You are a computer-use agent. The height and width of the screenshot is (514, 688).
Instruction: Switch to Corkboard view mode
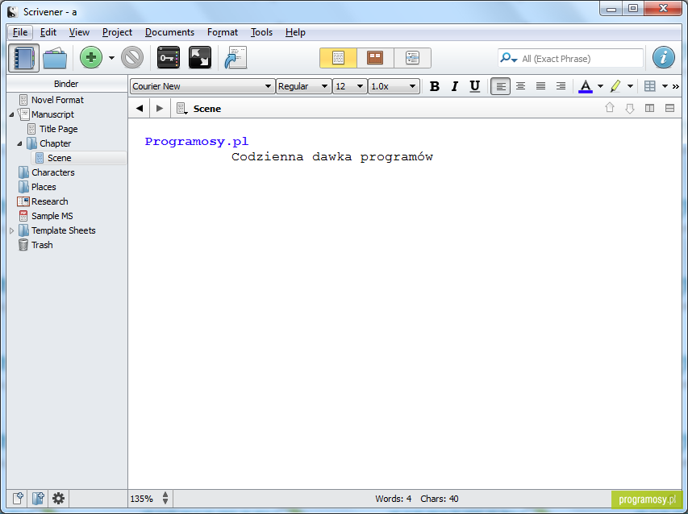click(x=375, y=58)
